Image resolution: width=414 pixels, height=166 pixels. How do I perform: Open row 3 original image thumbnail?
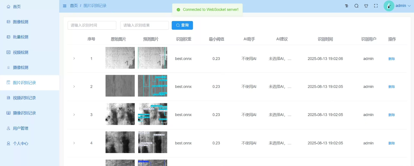[x=120, y=114]
